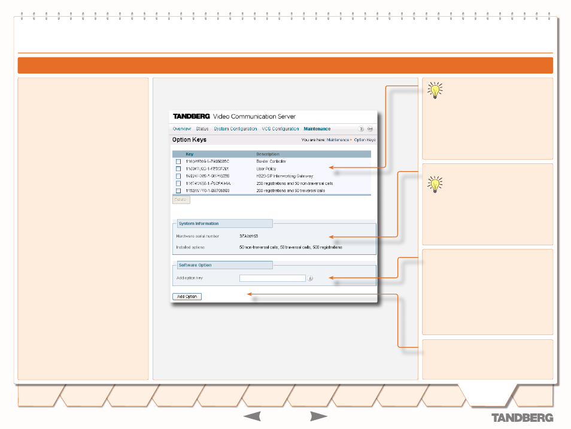Click the Delete button under the keys table

[x=181, y=200]
